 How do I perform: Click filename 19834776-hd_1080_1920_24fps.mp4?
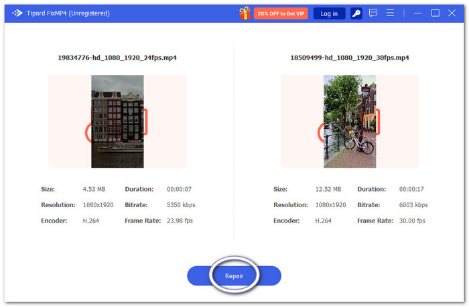[x=117, y=58]
